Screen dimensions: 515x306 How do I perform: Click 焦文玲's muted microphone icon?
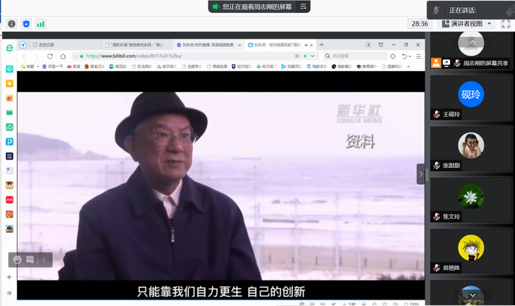coord(436,217)
